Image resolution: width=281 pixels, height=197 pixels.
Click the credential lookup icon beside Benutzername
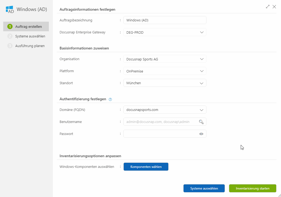(201, 122)
